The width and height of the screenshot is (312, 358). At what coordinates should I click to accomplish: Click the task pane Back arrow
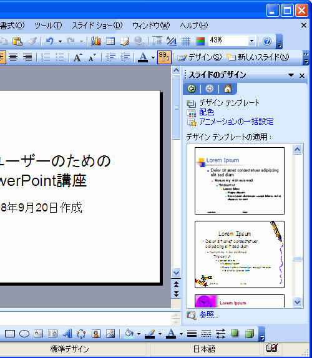[x=192, y=89]
